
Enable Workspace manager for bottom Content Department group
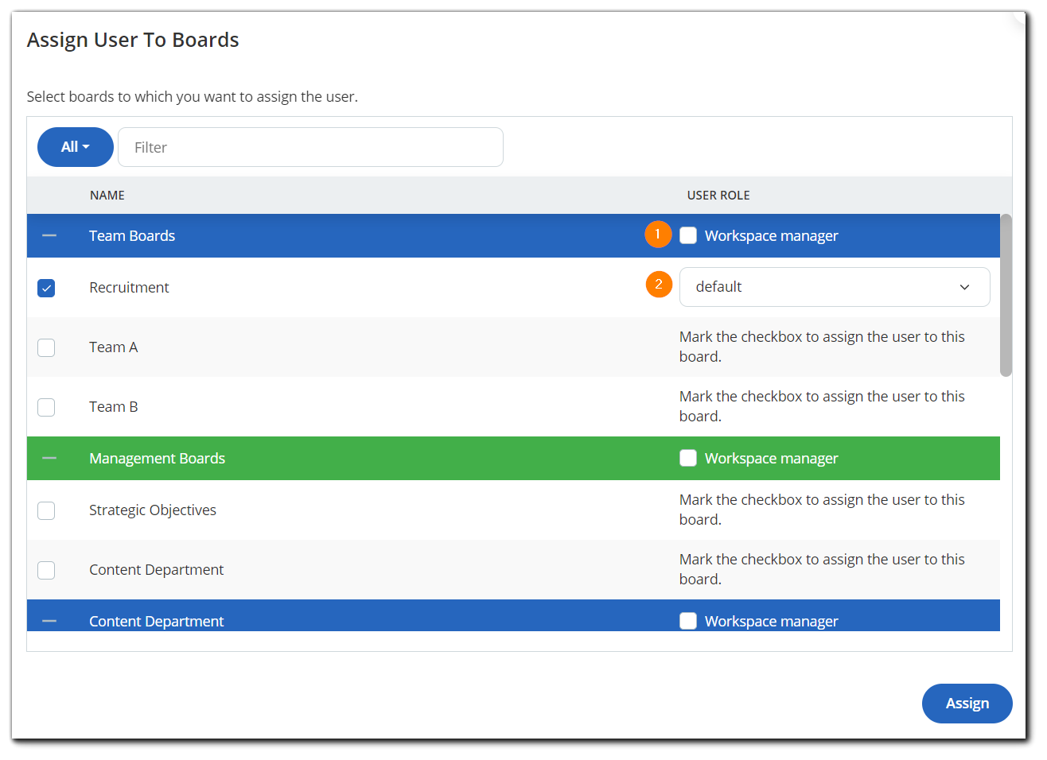(x=688, y=621)
